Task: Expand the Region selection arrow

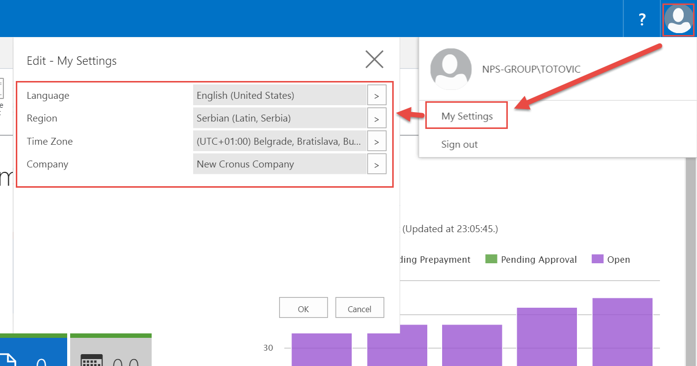Action: click(376, 119)
